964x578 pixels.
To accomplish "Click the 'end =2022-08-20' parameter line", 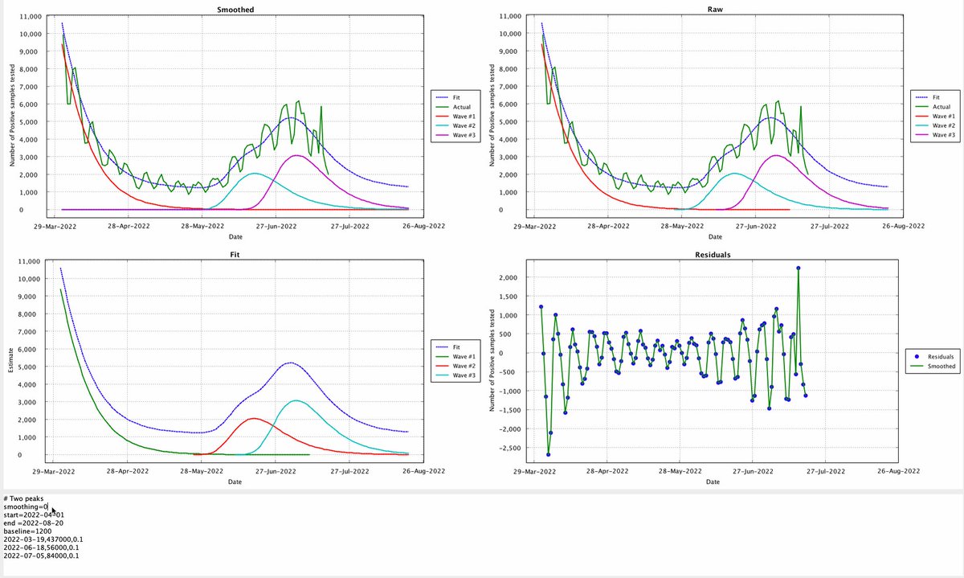I will pos(33,523).
